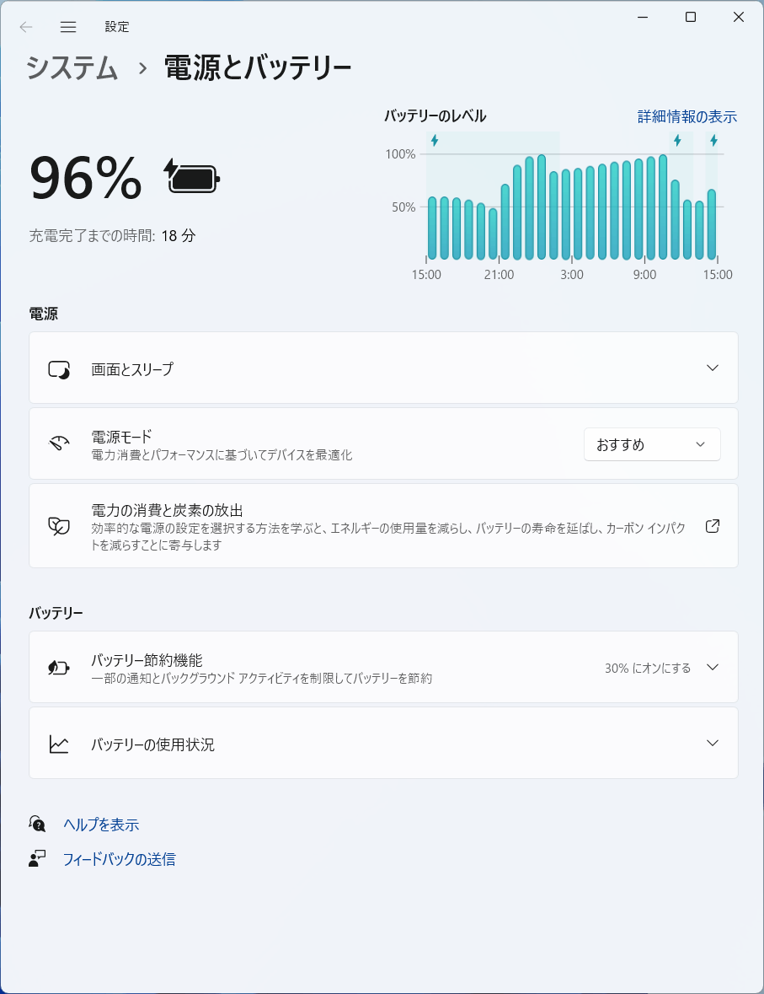Screen dimensions: 764x994
Task: Click the 3:00 chart axis label
Action: (x=572, y=275)
